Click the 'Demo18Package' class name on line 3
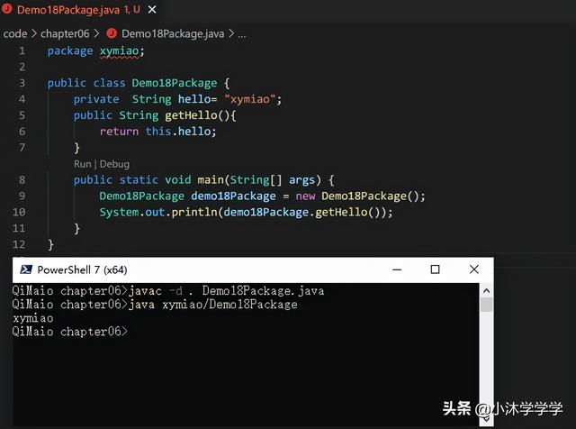Viewport: 576px width, 429px height. (174, 83)
